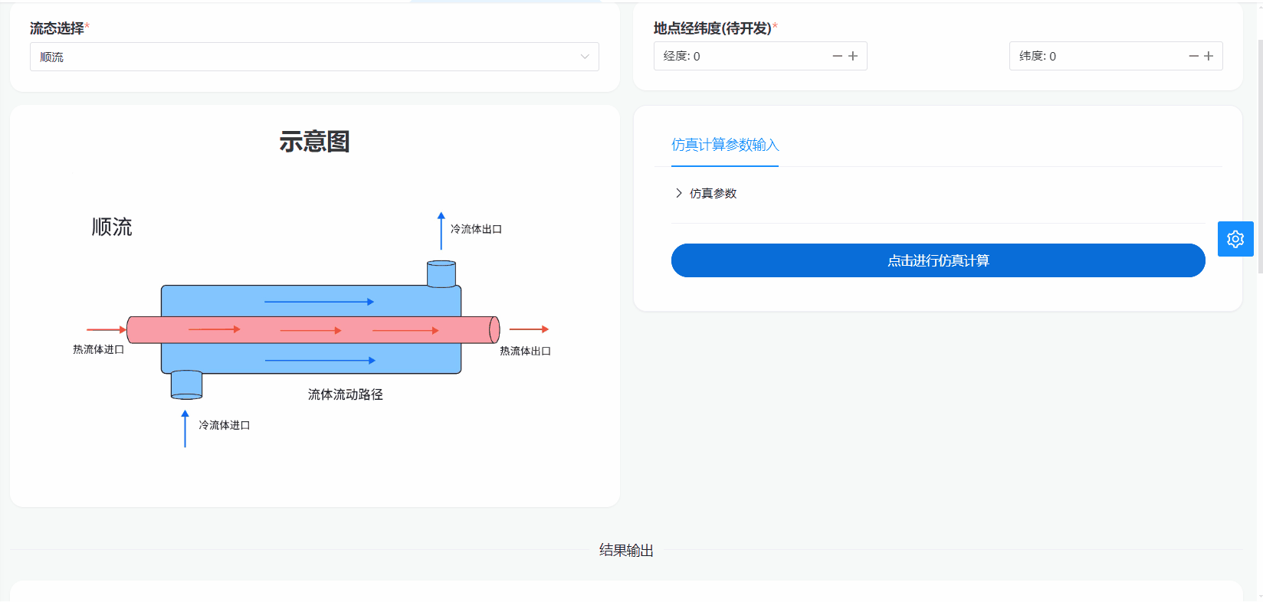Increase 纬度 with the plus icon
Viewport: 1263px width, 602px height.
click(1209, 56)
